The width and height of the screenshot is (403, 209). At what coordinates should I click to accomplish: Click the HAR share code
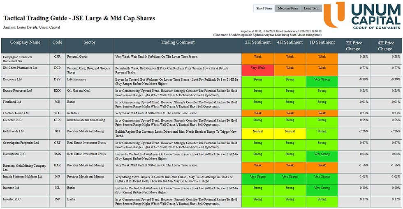tap(57, 166)
